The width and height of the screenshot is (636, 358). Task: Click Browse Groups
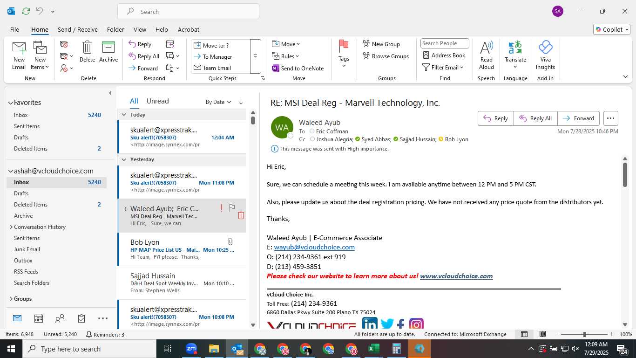[386, 56]
